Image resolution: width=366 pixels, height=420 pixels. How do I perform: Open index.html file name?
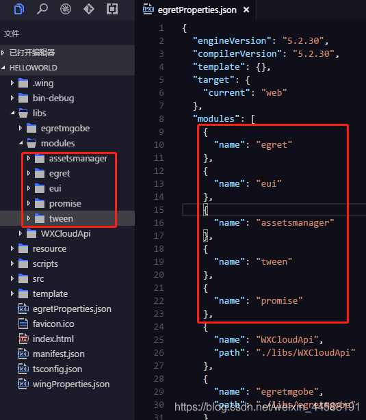click(x=53, y=339)
